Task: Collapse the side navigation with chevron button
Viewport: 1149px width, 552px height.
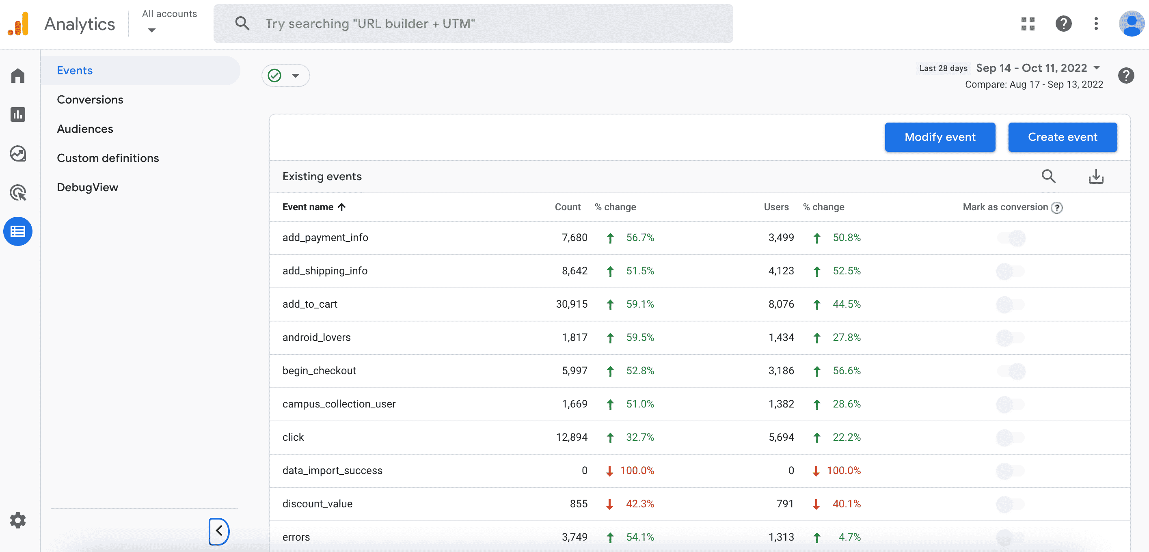Action: point(218,530)
